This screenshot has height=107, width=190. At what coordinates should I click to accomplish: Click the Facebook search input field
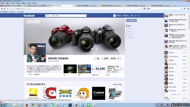(x=65, y=15)
